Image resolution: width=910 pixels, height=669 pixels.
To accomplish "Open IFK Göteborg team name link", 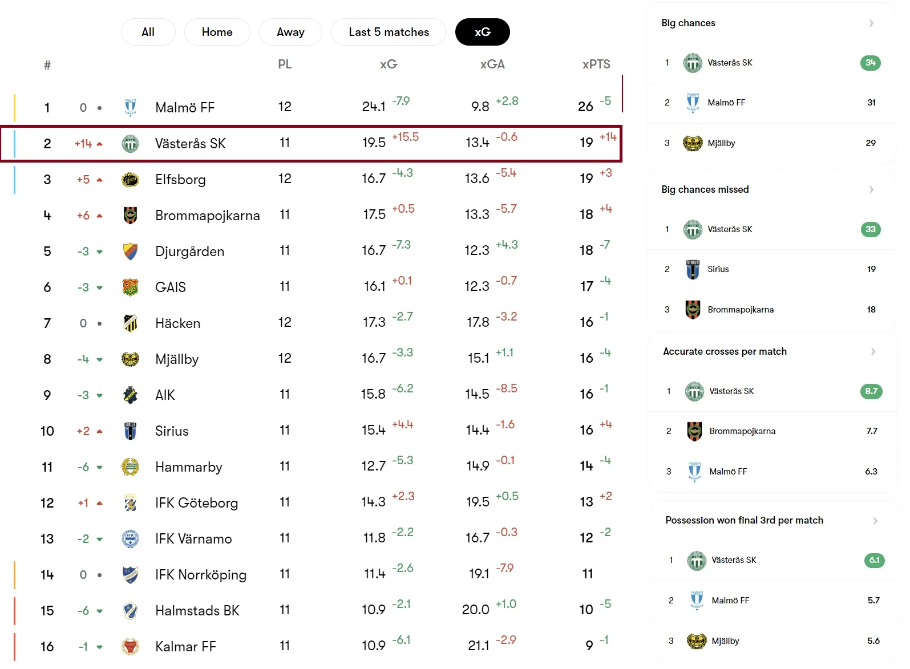I will coord(196,503).
